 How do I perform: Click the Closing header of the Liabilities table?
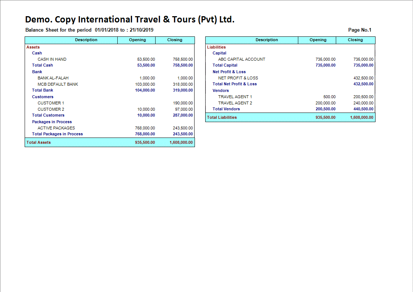point(355,40)
